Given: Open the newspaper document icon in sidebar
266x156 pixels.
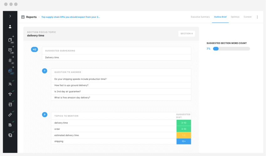Looking at the screenshot, I should (x=10, y=125).
